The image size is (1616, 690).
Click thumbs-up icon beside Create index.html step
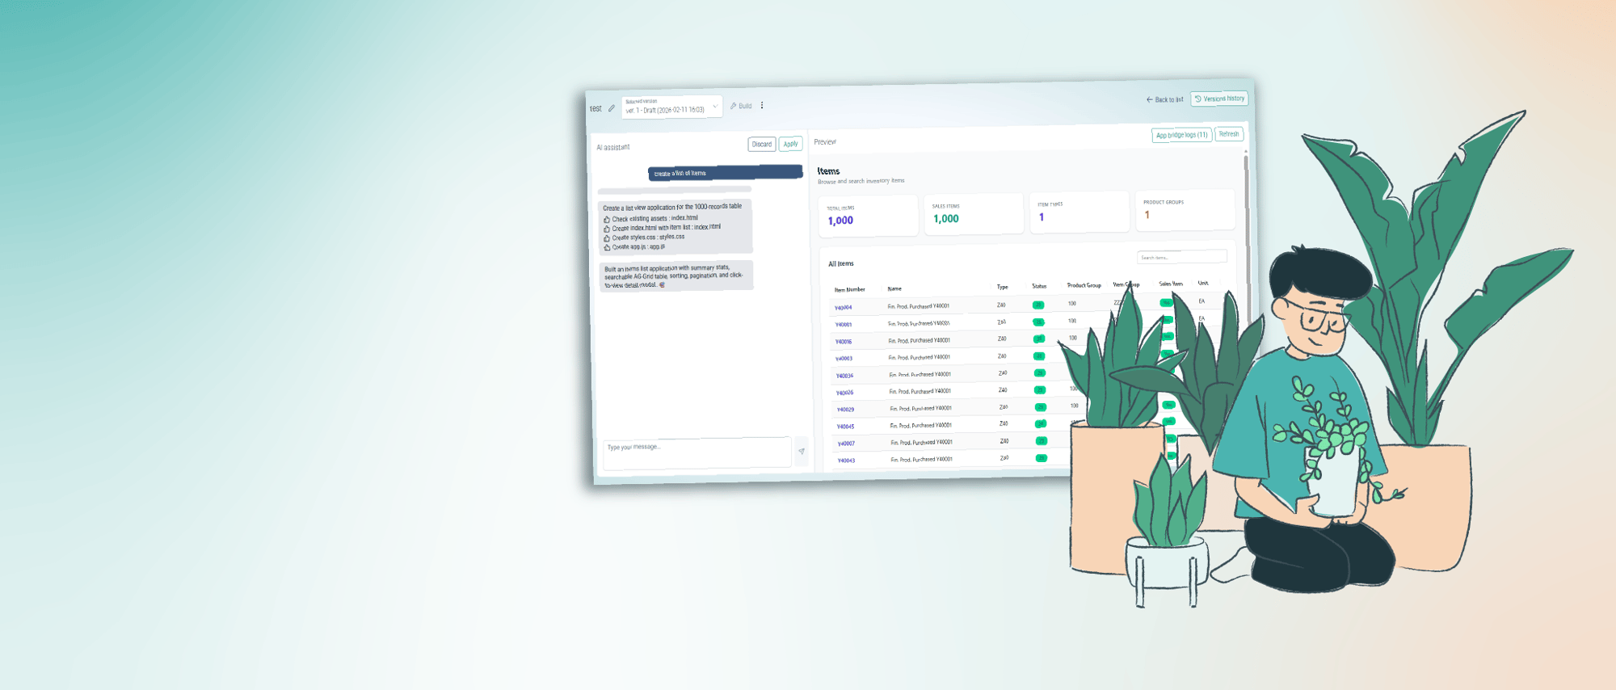pyautogui.click(x=607, y=229)
